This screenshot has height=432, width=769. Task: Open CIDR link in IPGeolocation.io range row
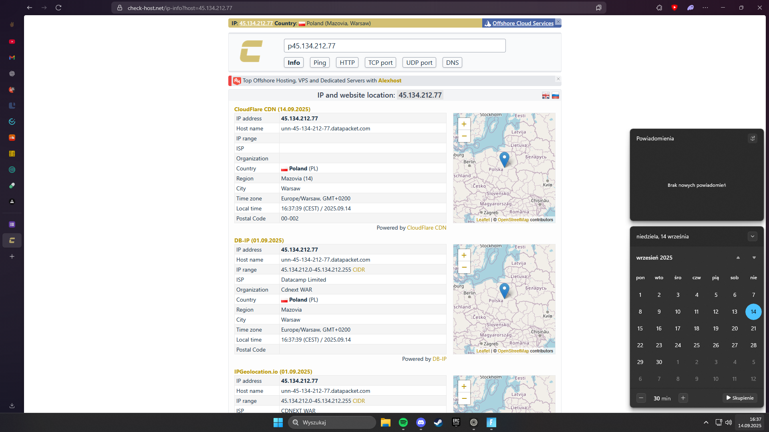(359, 401)
